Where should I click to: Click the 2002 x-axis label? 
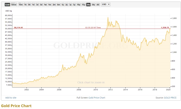pyautogui.click(x=27, y=90)
